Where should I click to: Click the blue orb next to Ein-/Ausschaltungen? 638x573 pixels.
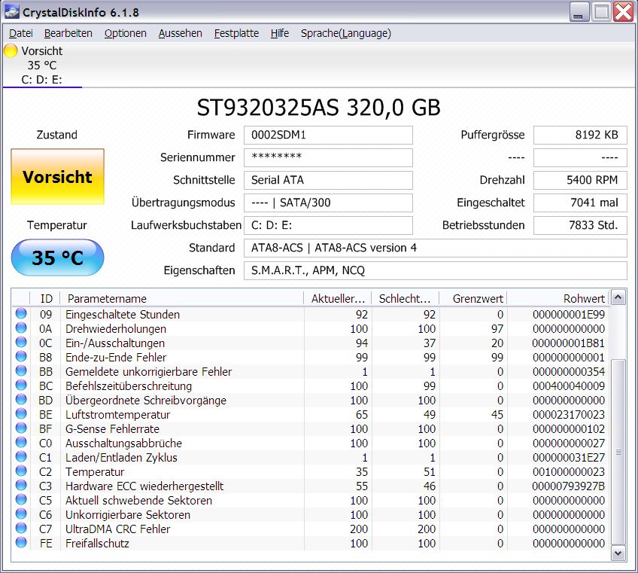point(21,342)
